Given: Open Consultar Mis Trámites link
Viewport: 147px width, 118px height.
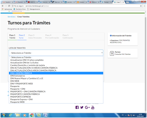Looking at the screenshot, I should (123, 54).
